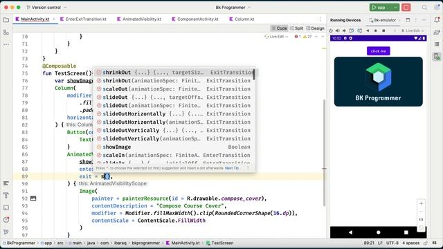Tap the Android navigation back button in emulator
This screenshot has height=249, width=443.
(350, 232)
